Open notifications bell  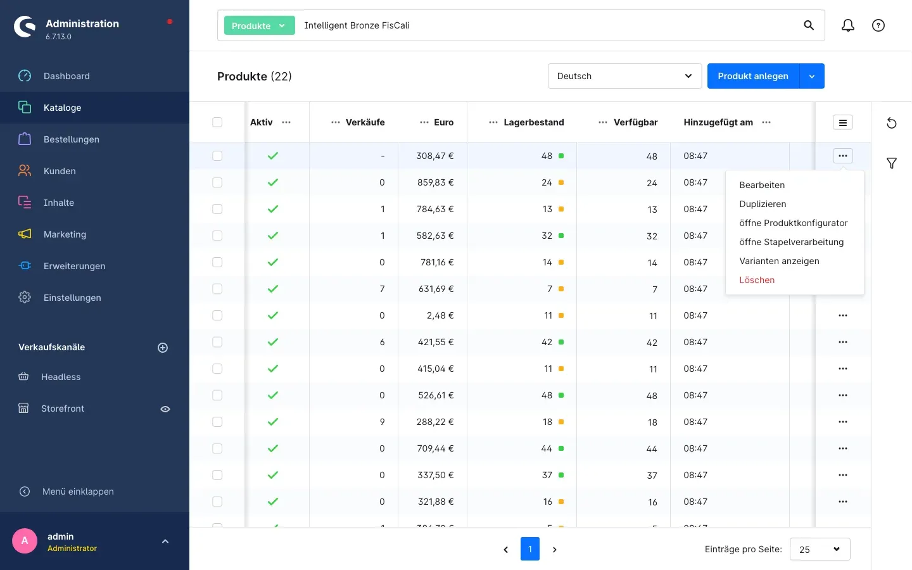[x=848, y=25]
